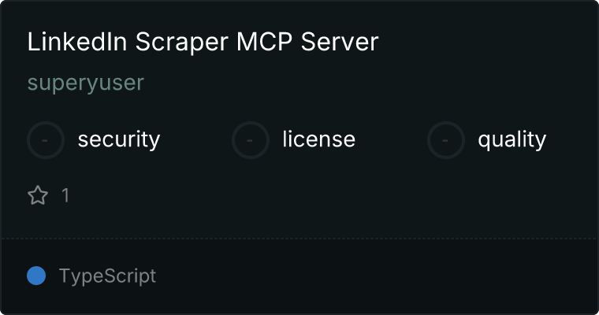Click the quality score circle badge
The image size is (599, 315).
pos(446,140)
